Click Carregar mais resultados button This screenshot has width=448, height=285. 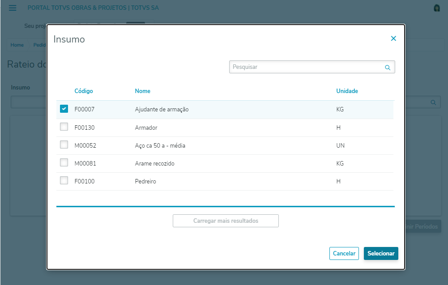tap(226, 221)
